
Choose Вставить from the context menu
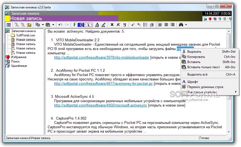(210, 62)
